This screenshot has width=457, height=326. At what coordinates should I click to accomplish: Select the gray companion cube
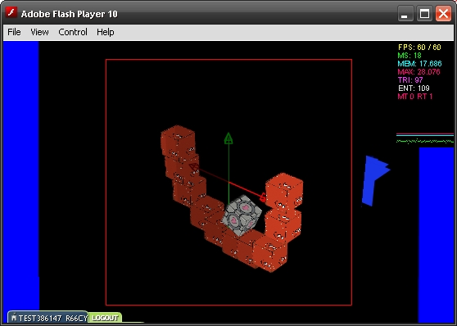click(x=242, y=216)
